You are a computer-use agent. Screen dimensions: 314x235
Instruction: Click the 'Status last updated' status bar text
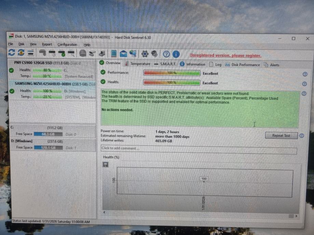pos(51,221)
